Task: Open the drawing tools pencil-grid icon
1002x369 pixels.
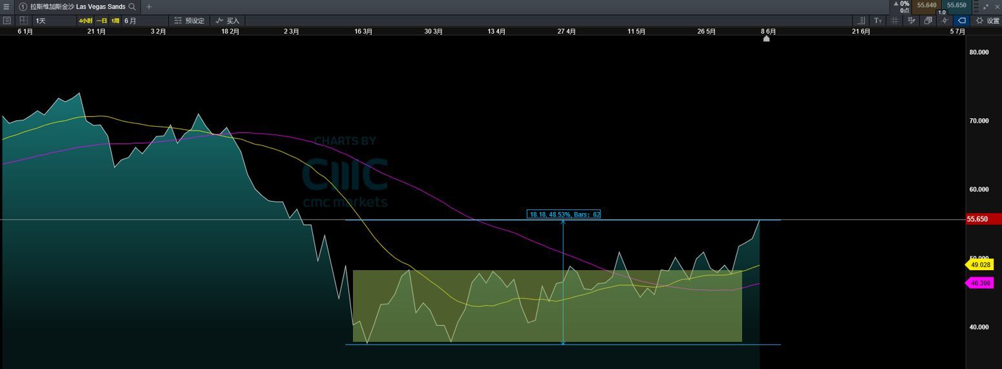Action: (911, 21)
